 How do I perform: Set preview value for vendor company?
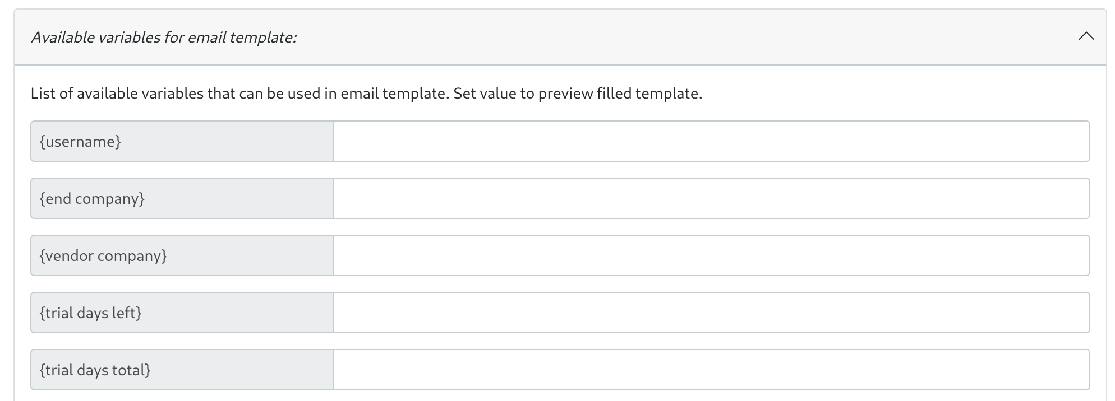[711, 256]
